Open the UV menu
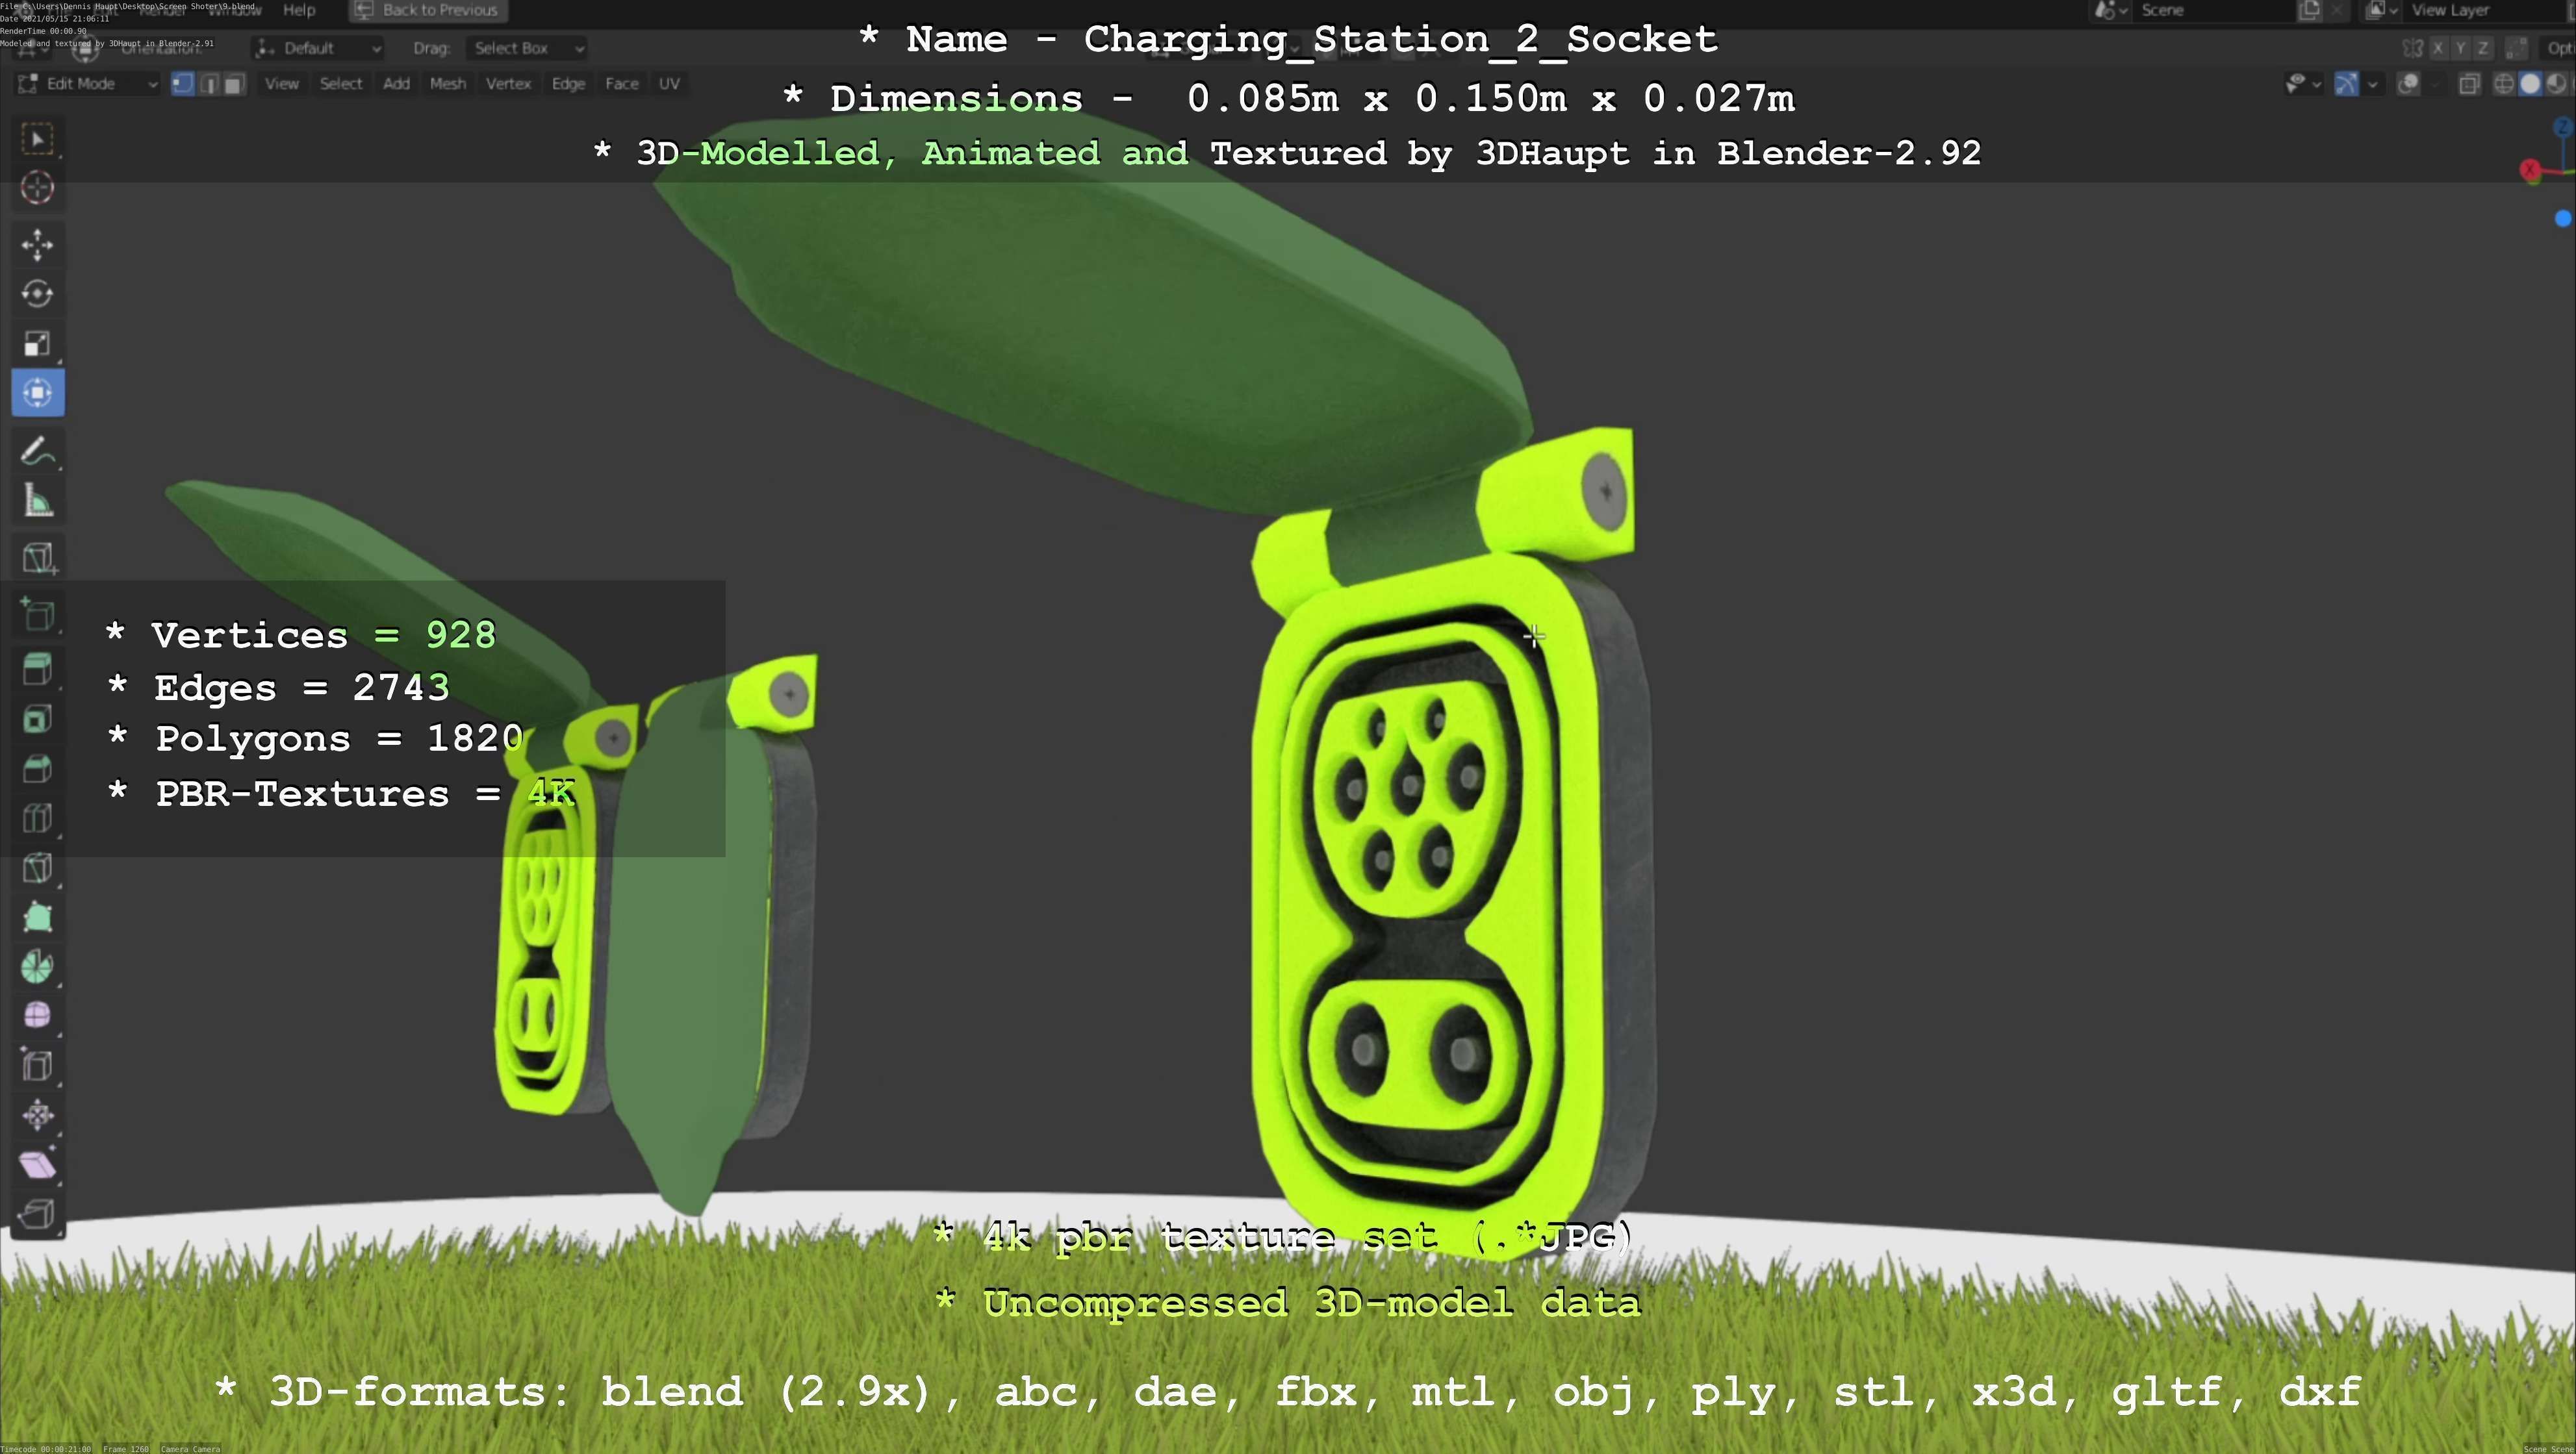The image size is (2576, 1454). tap(670, 84)
